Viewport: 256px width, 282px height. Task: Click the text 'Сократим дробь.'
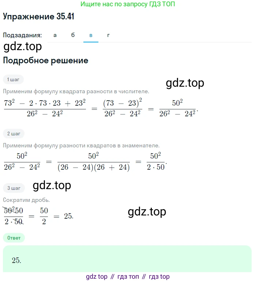(26, 200)
